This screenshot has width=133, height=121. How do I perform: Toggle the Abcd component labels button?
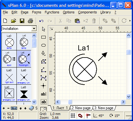[x=14, y=108]
